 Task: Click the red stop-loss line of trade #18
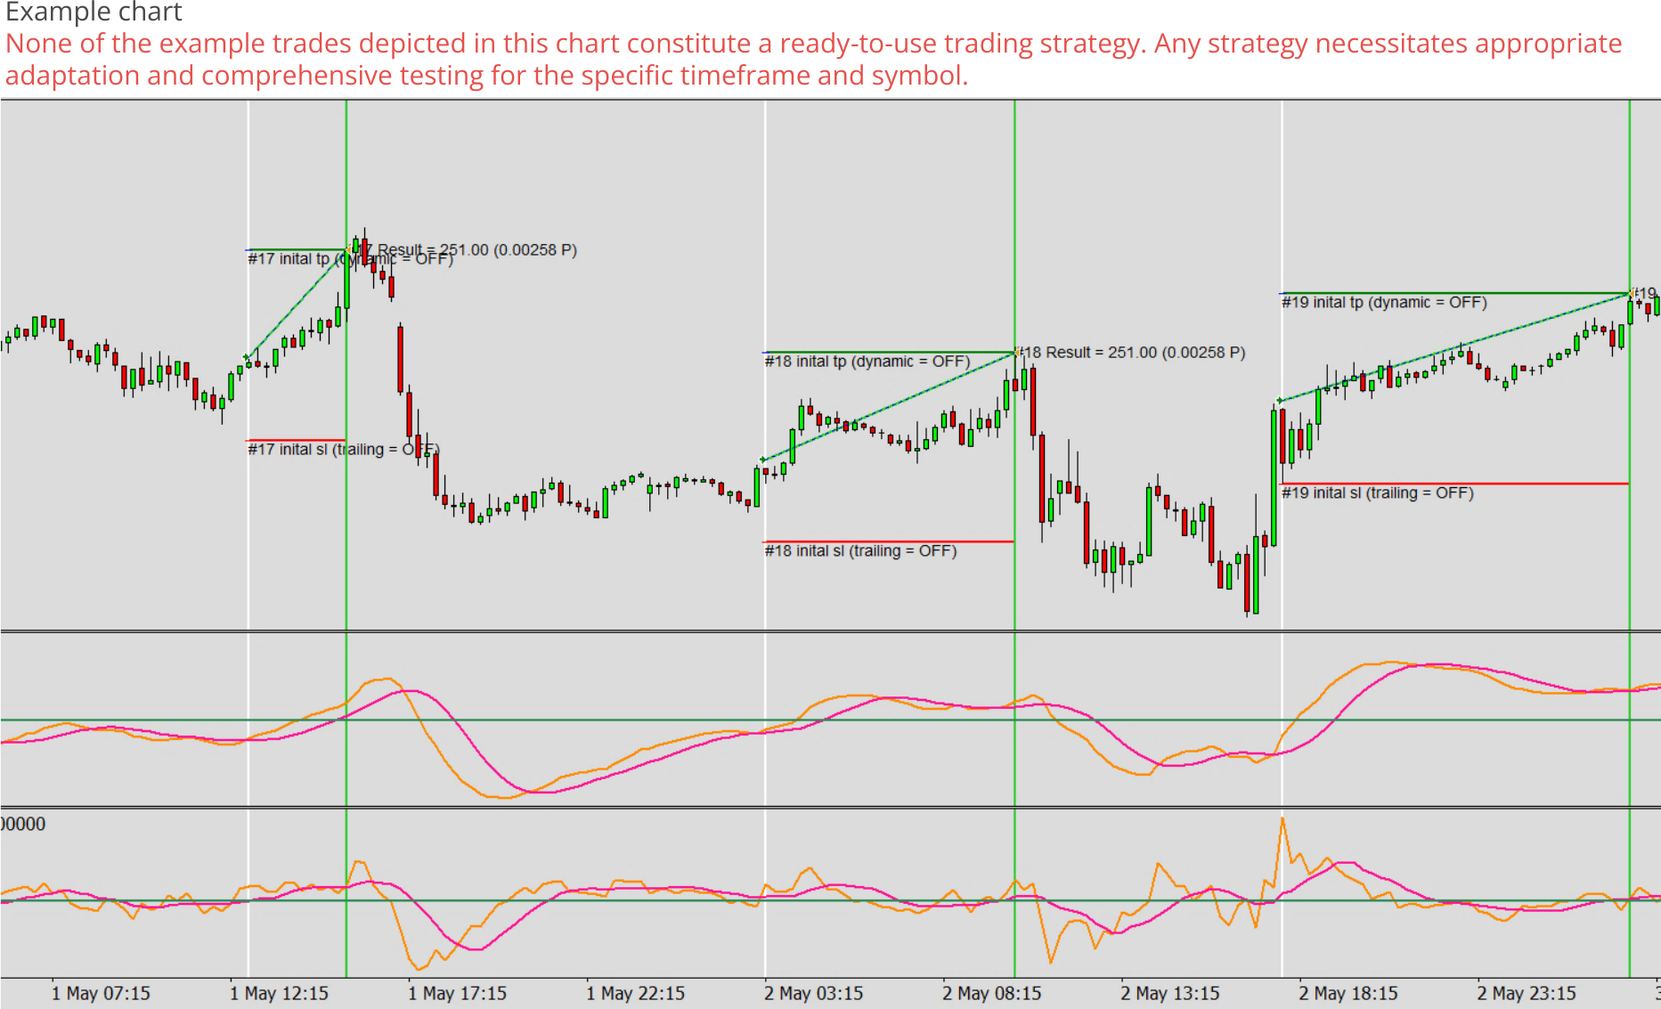point(889,541)
